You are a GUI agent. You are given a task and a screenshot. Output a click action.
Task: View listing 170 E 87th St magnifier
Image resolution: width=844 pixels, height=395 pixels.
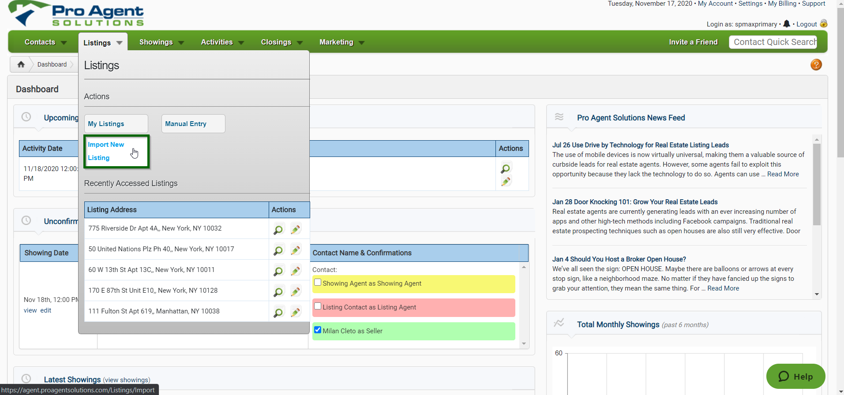coord(278,291)
